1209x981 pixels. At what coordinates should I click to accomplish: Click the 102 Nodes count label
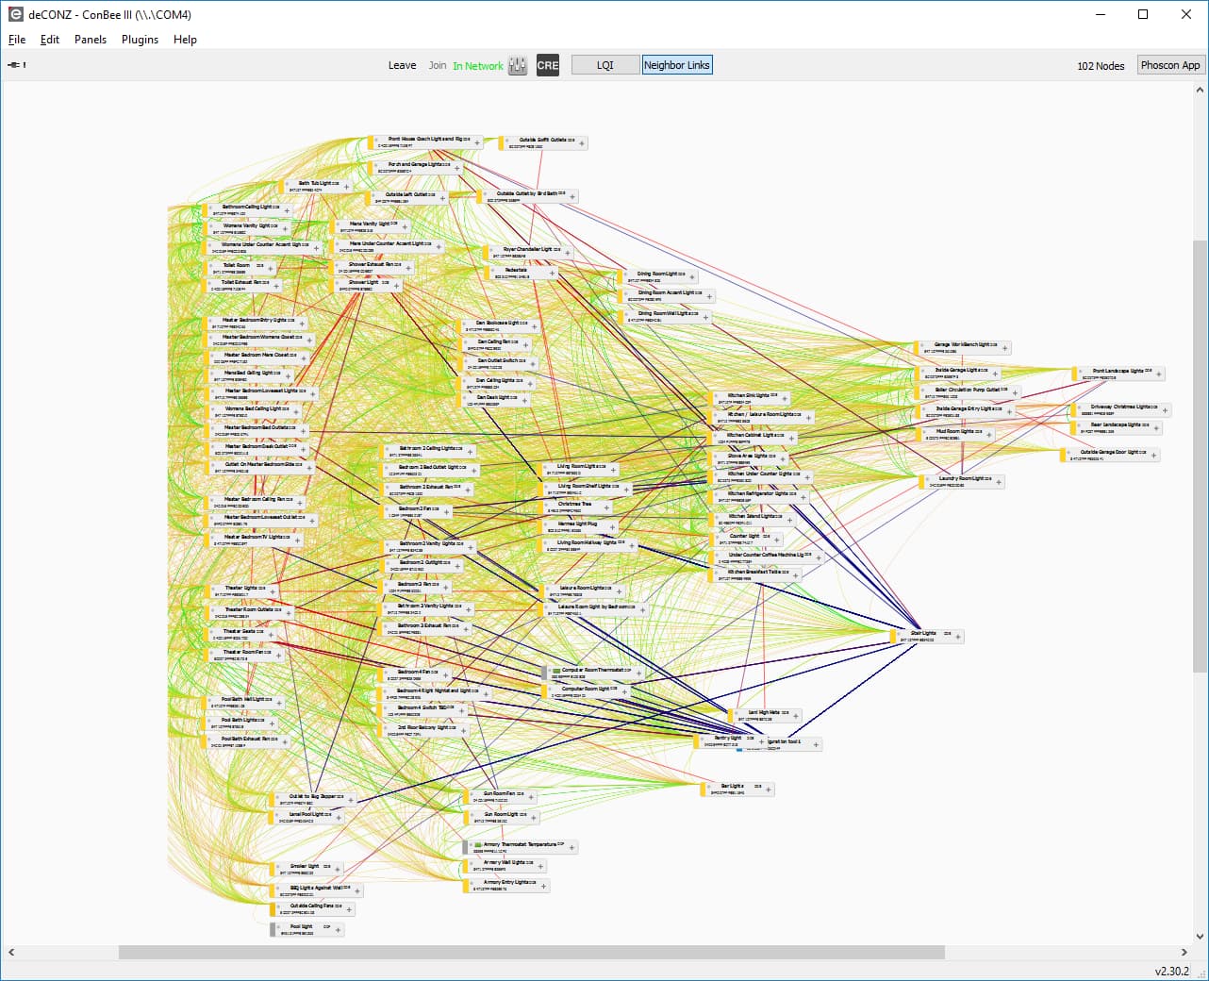[1101, 66]
